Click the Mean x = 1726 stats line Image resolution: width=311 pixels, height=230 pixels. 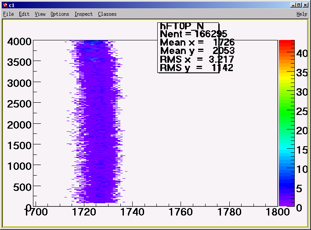click(x=197, y=43)
